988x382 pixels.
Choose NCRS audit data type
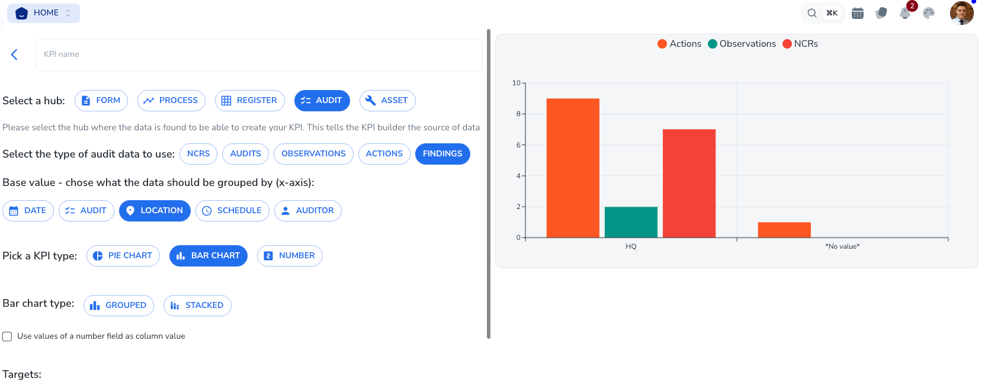click(198, 154)
